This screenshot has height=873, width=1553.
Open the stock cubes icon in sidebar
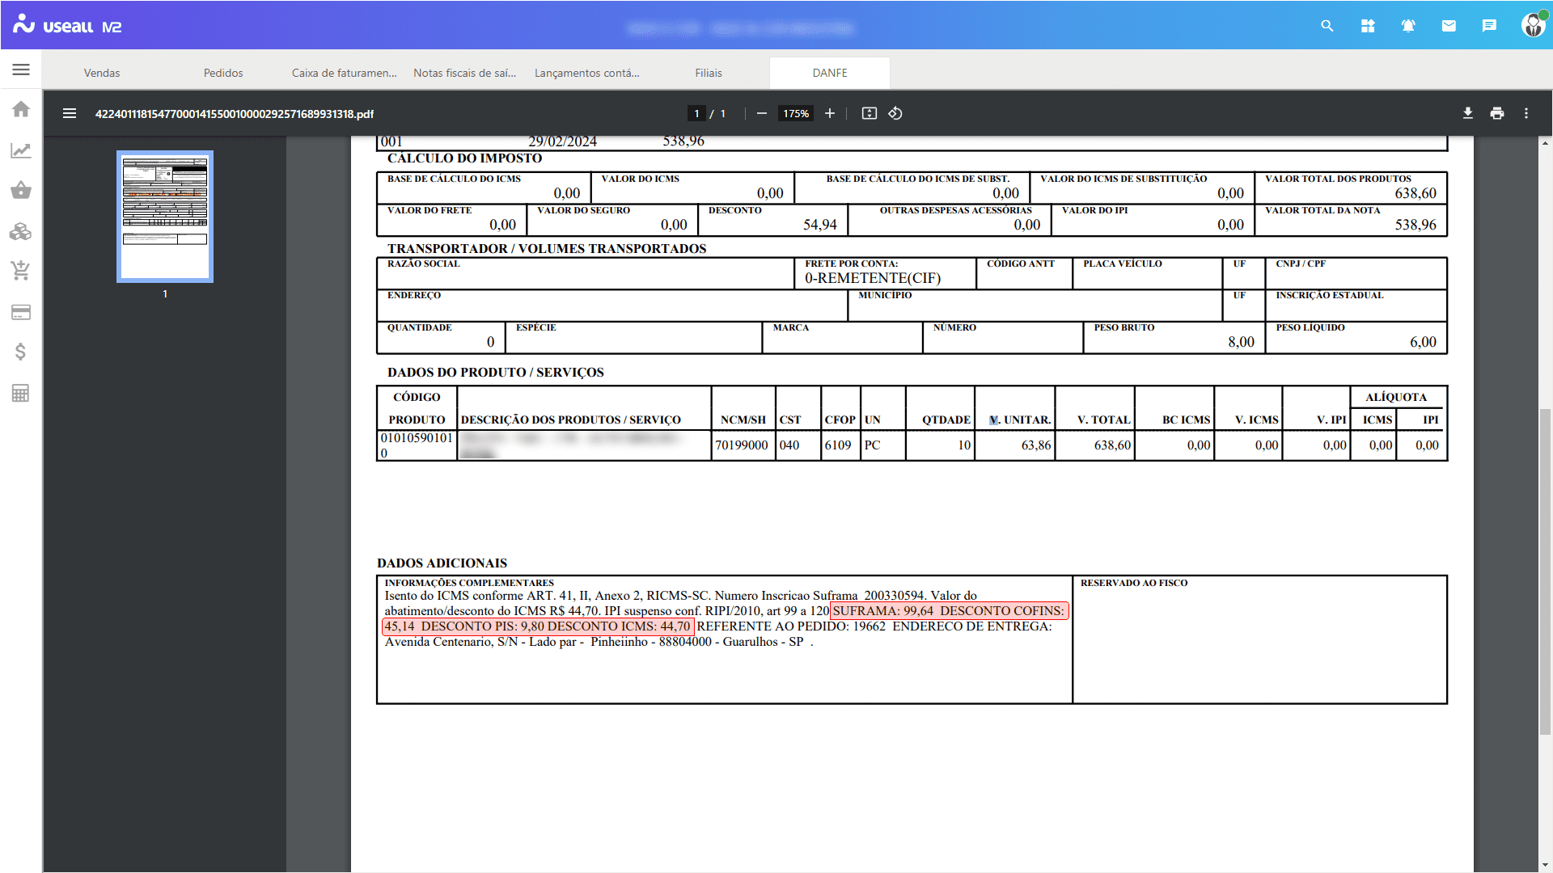[x=21, y=231]
